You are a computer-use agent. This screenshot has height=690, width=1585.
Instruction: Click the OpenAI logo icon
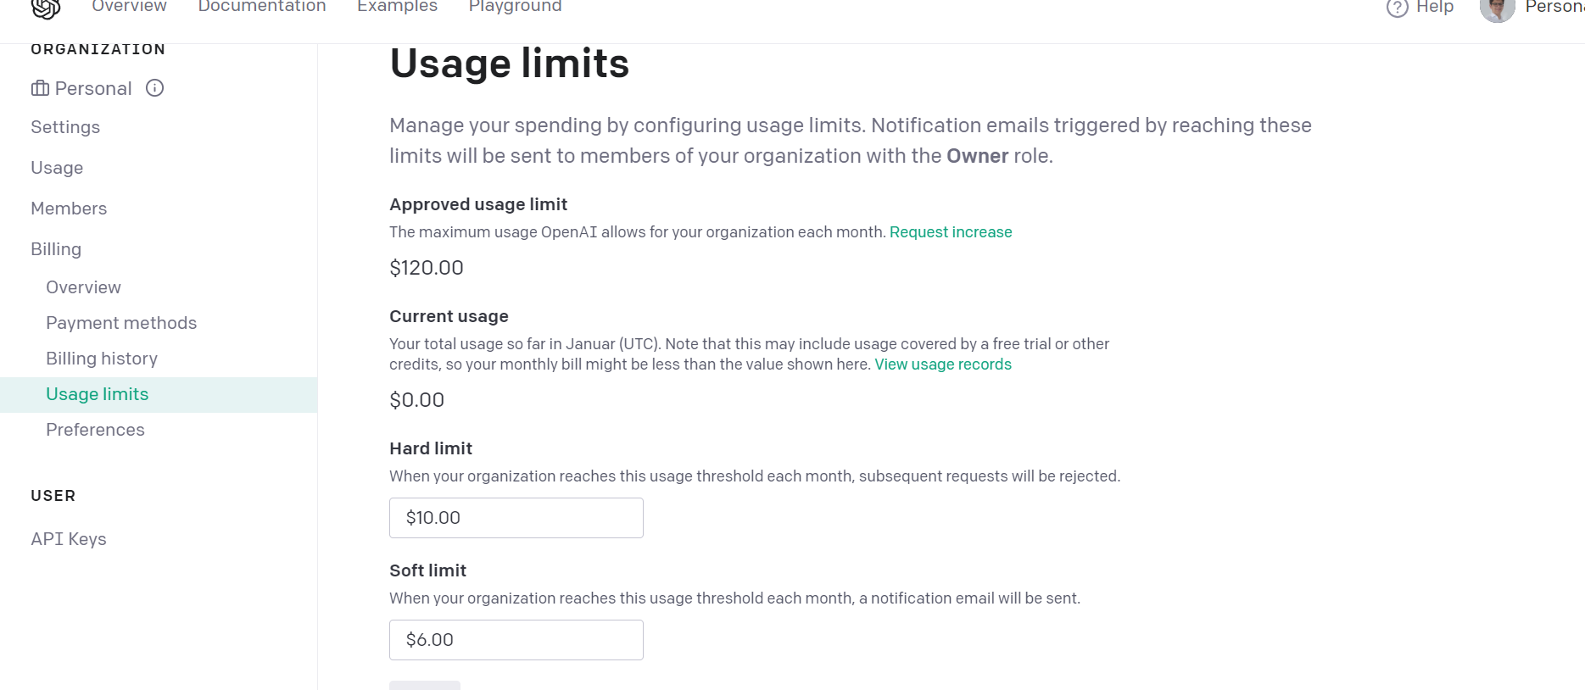[46, 8]
